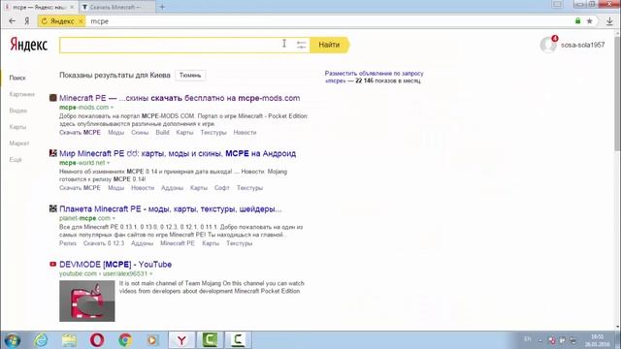Click the Тюмень region button
The width and height of the screenshot is (621, 349).
(190, 76)
